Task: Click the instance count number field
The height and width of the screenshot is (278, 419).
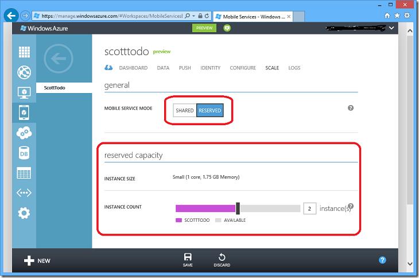Action: [310, 208]
